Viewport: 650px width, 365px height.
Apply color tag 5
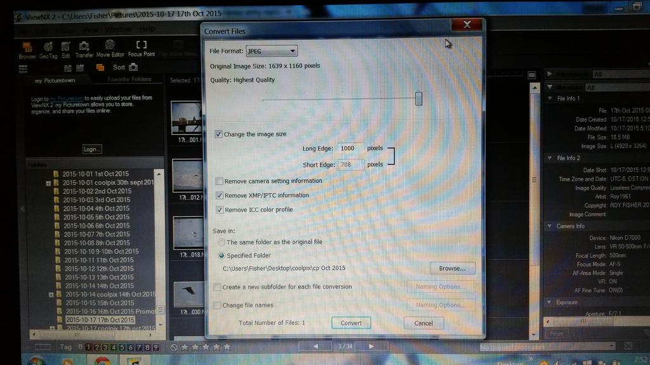(122, 347)
